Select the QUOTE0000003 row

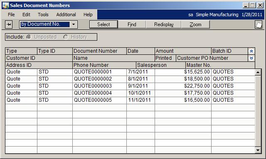[x=130, y=86]
